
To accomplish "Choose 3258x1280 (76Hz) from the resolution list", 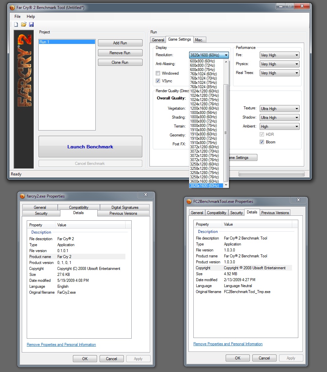I will tap(206, 177).
